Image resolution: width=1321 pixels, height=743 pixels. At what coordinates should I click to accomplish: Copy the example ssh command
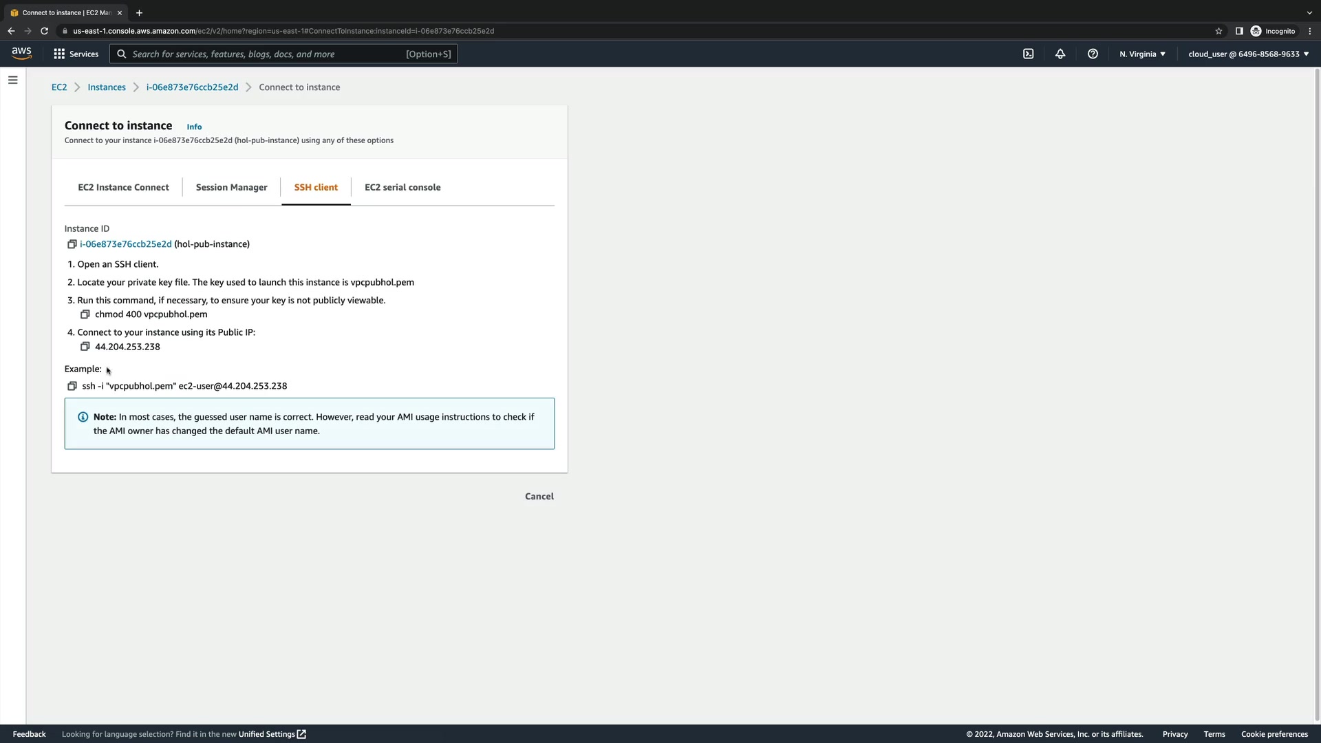click(x=72, y=386)
